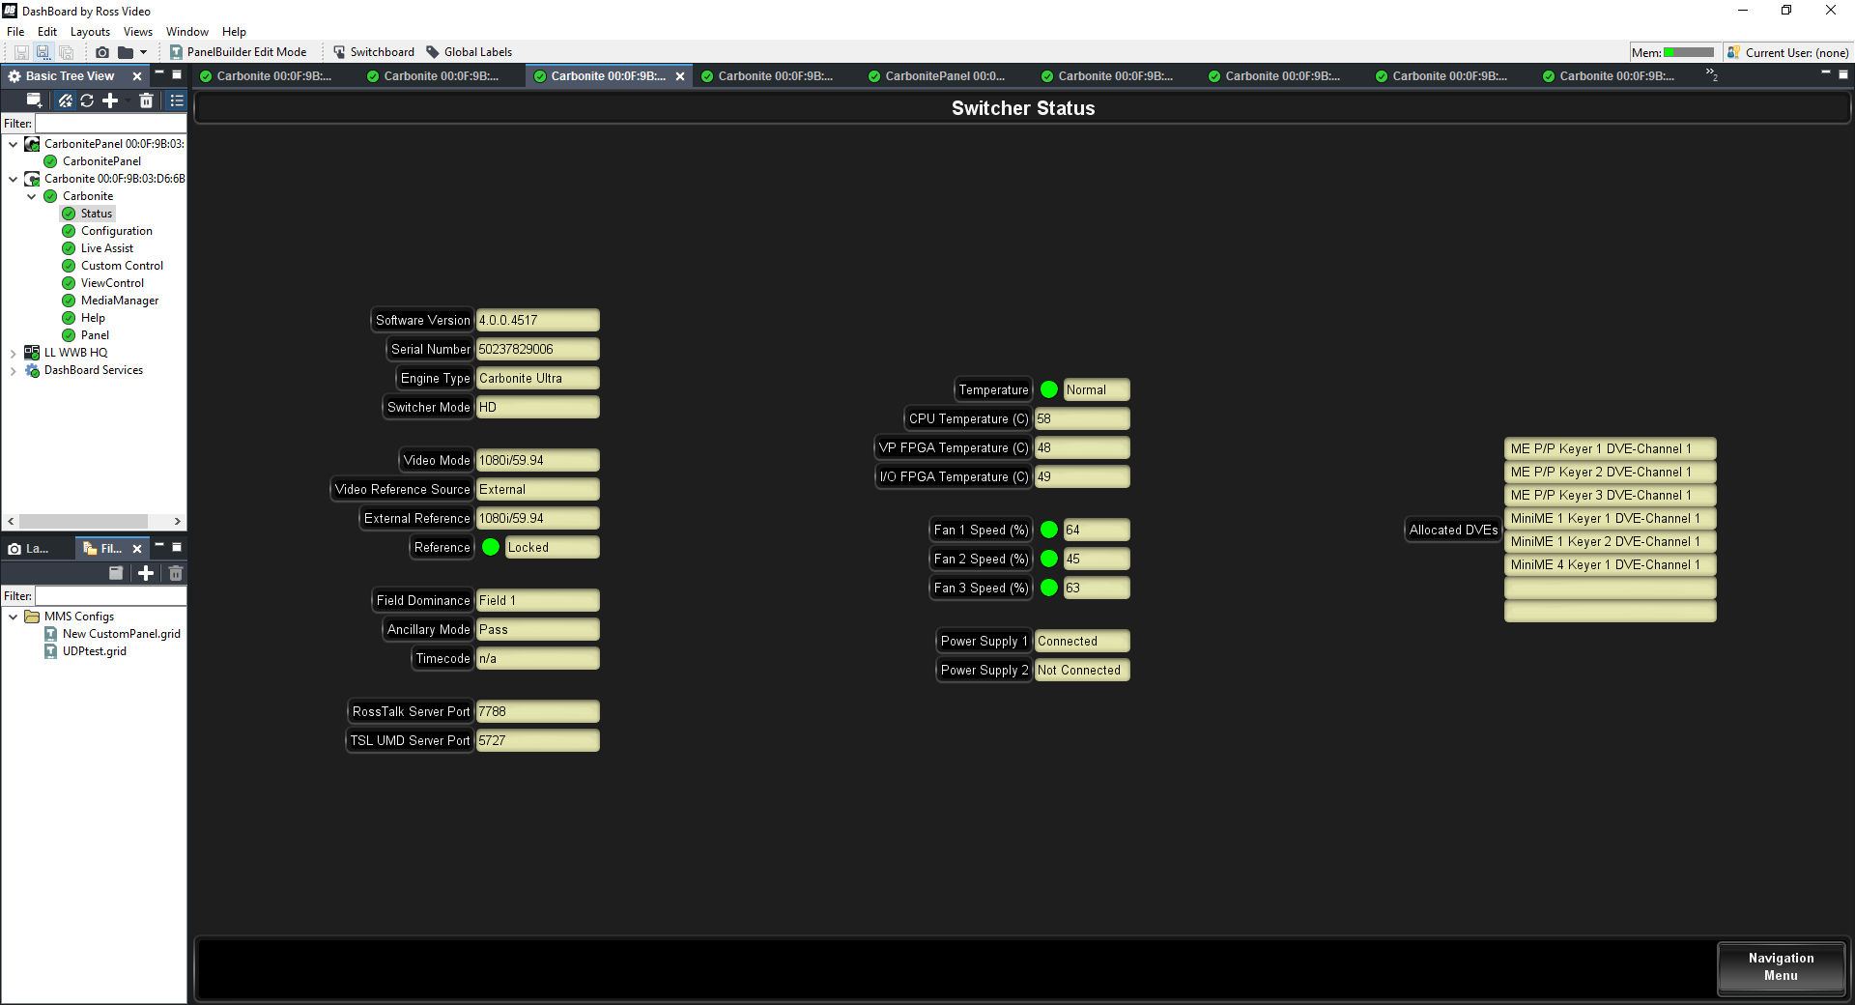Click the camera snapshot icon in the main toolbar
1855x1005 pixels.
[x=102, y=52]
